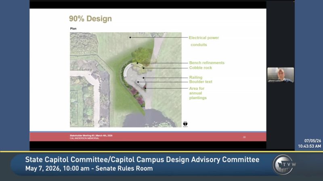
Task: Click the 'Plan' label above the map
Action: point(73,29)
